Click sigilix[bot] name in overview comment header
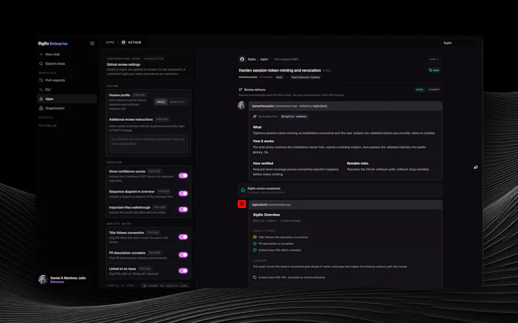The width and height of the screenshot is (518, 323). click(x=260, y=205)
